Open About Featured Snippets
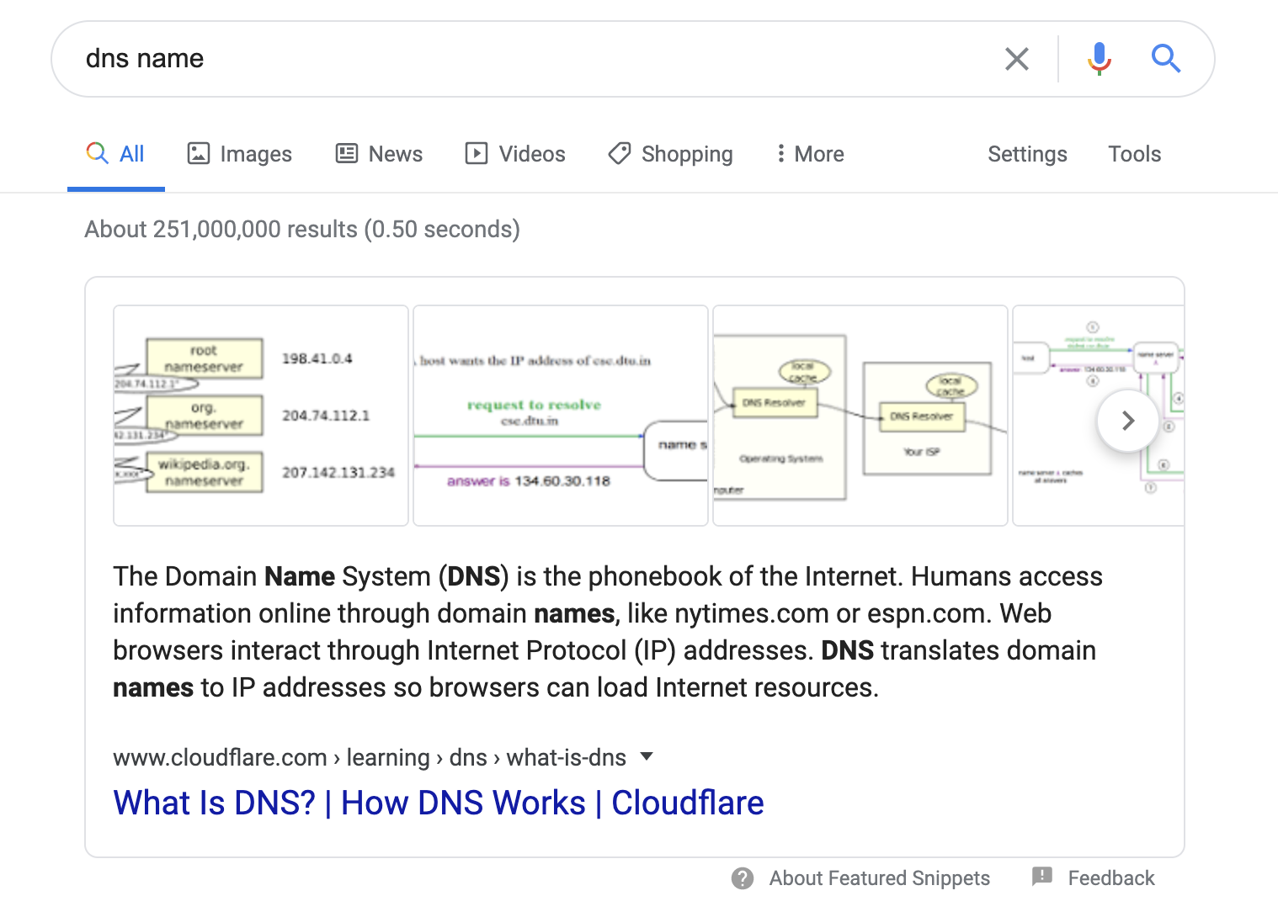Screen dimensions: 1278x912 (x=879, y=878)
